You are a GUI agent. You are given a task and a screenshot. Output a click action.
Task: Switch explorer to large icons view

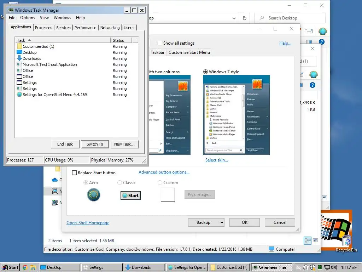[315, 240]
